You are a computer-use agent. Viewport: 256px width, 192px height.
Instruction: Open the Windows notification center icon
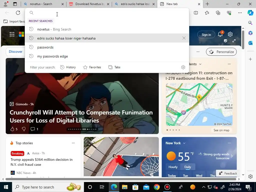click(x=248, y=187)
